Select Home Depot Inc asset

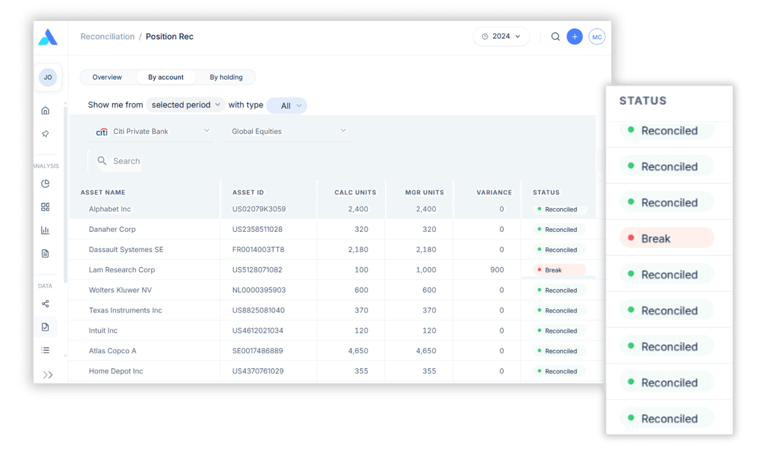point(116,371)
